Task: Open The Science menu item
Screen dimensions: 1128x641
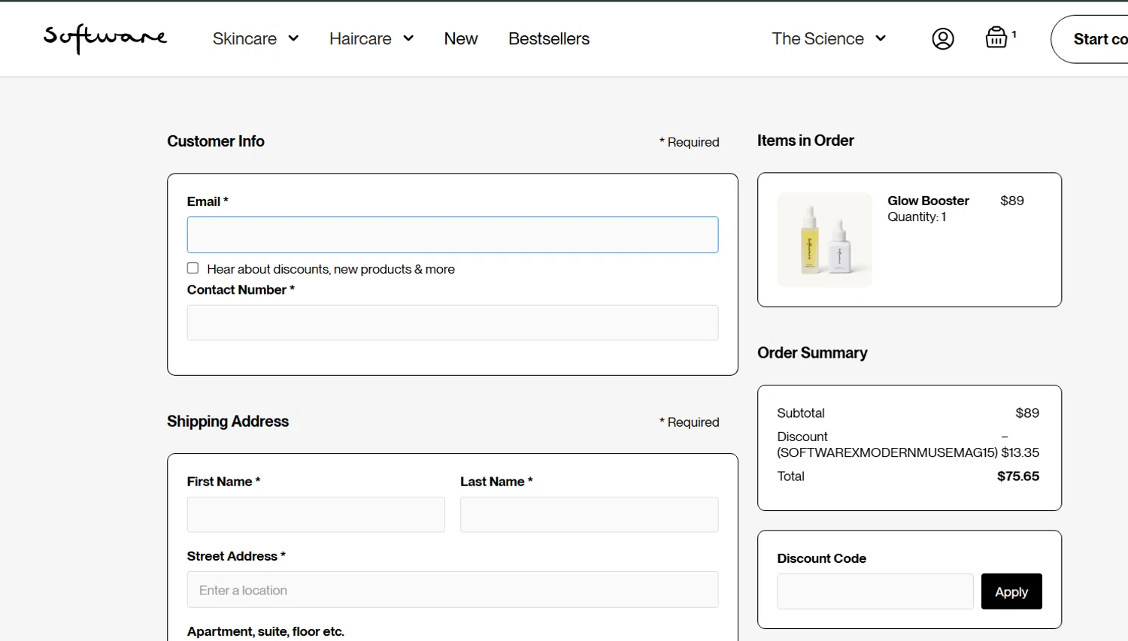Action: click(817, 38)
